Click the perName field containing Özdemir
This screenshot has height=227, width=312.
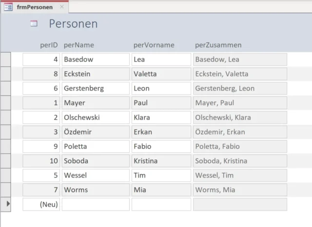(96, 132)
